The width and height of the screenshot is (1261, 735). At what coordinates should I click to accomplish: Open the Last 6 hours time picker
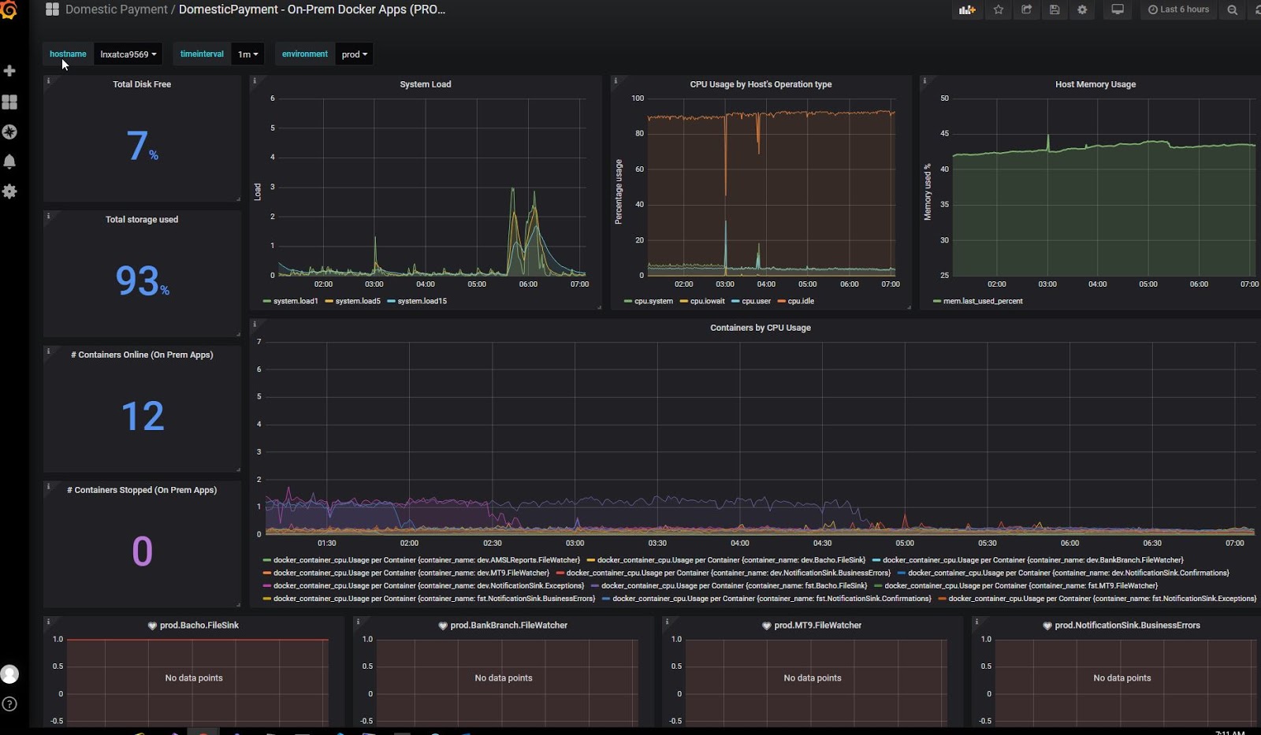1178,9
